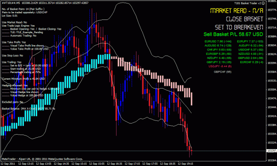The height and width of the screenshot is (166, 277).
Task: Click Current Minimum Profit is 45.04 USD
Action: 23,79
